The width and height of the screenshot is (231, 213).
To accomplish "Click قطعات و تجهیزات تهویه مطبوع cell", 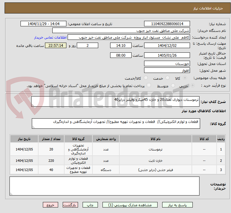I will click(x=78, y=170).
